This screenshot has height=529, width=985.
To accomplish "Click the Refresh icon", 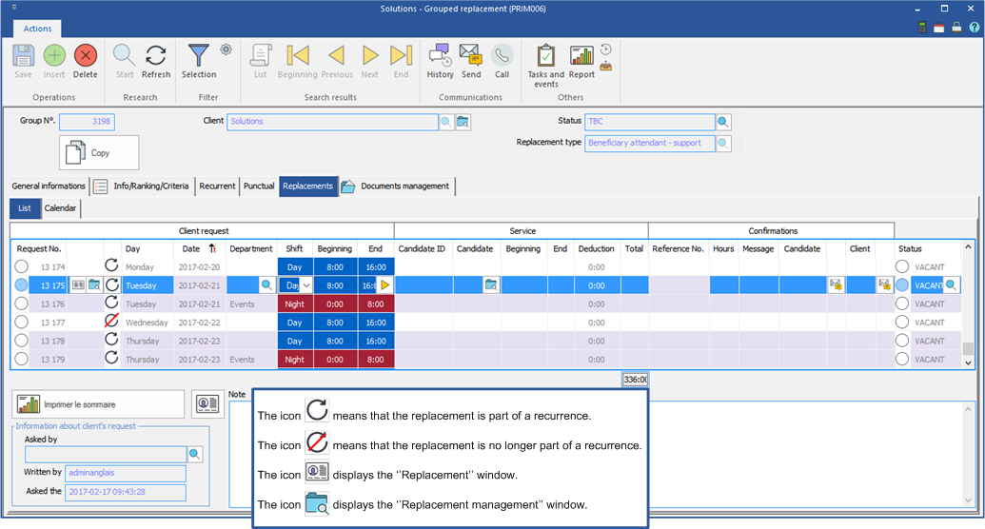I will pyautogui.click(x=156, y=56).
